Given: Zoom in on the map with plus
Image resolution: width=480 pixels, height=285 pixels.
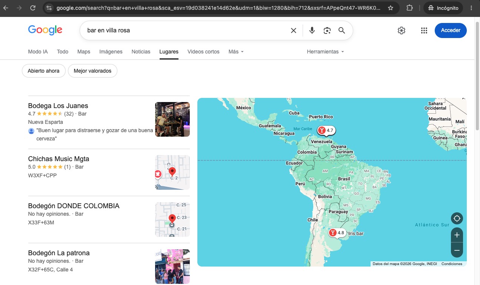Looking at the screenshot, I should tap(457, 235).
